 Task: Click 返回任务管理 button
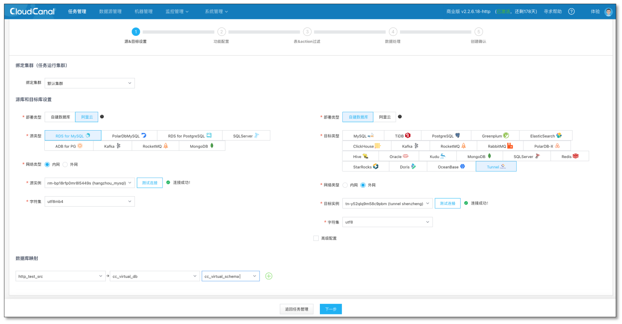pos(297,309)
